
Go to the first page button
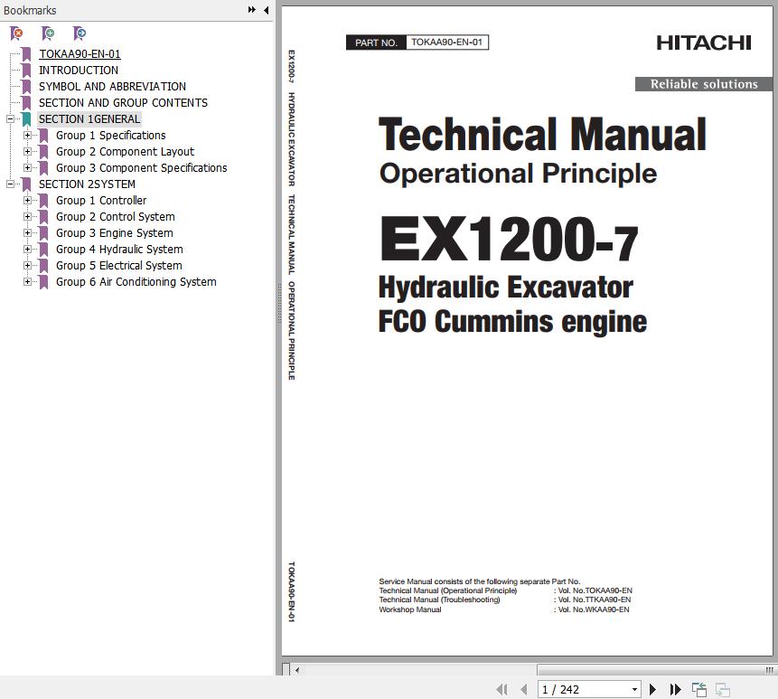[502, 689]
